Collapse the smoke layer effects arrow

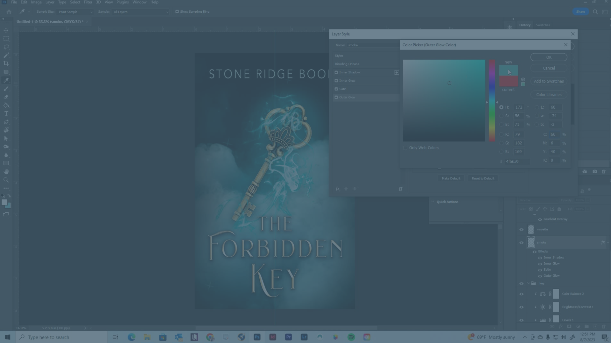[608, 242]
